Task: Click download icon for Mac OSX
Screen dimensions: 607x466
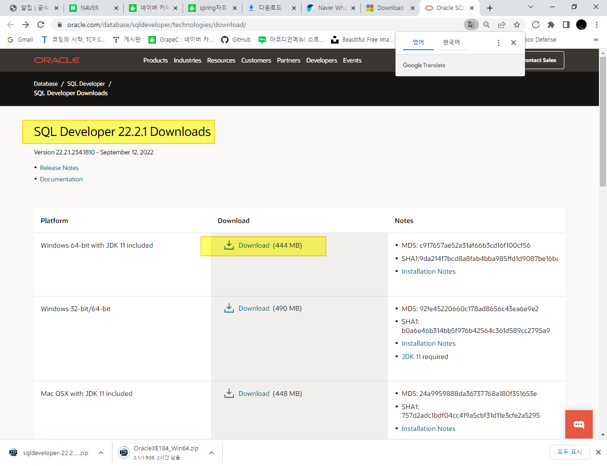Action: (229, 393)
